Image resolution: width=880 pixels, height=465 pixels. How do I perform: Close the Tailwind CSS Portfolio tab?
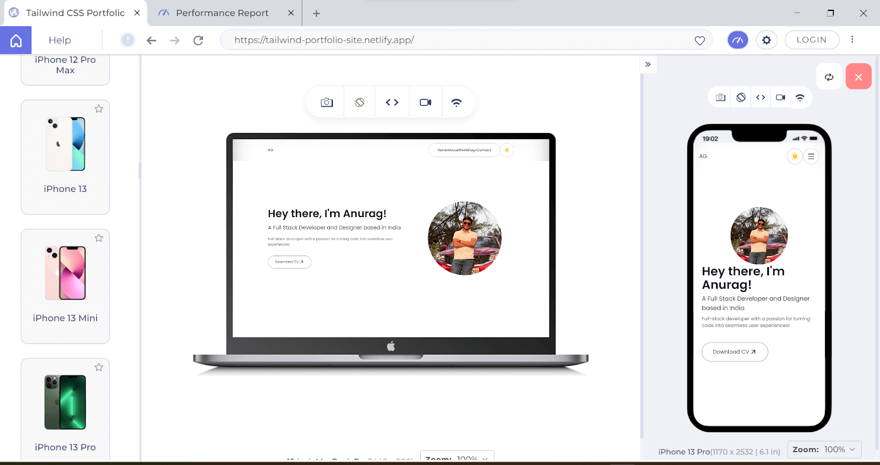coord(137,13)
